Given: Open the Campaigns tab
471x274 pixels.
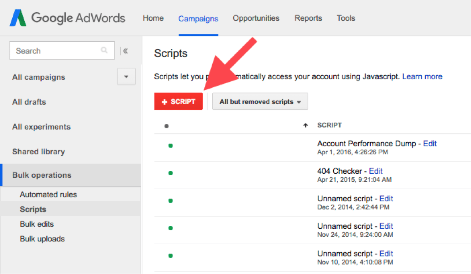Looking at the screenshot, I should [198, 18].
